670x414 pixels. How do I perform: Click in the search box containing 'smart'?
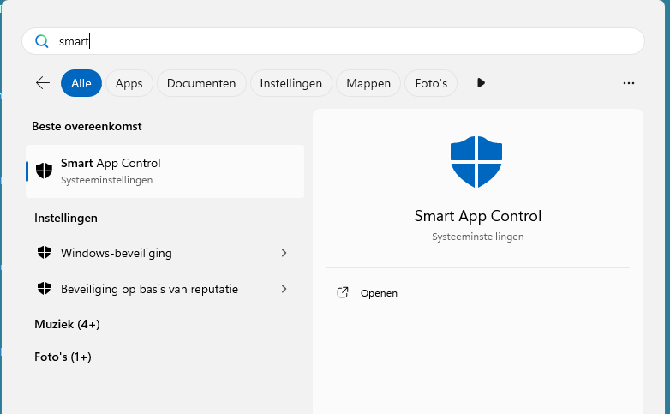point(333,41)
